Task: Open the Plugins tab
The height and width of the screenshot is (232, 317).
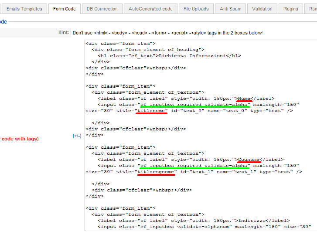Action: [291, 9]
